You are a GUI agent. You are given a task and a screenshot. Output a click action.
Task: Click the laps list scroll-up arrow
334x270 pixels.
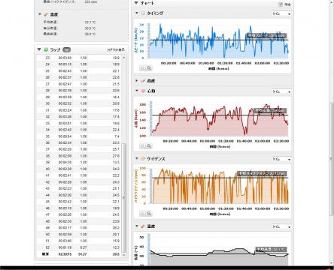123,58
